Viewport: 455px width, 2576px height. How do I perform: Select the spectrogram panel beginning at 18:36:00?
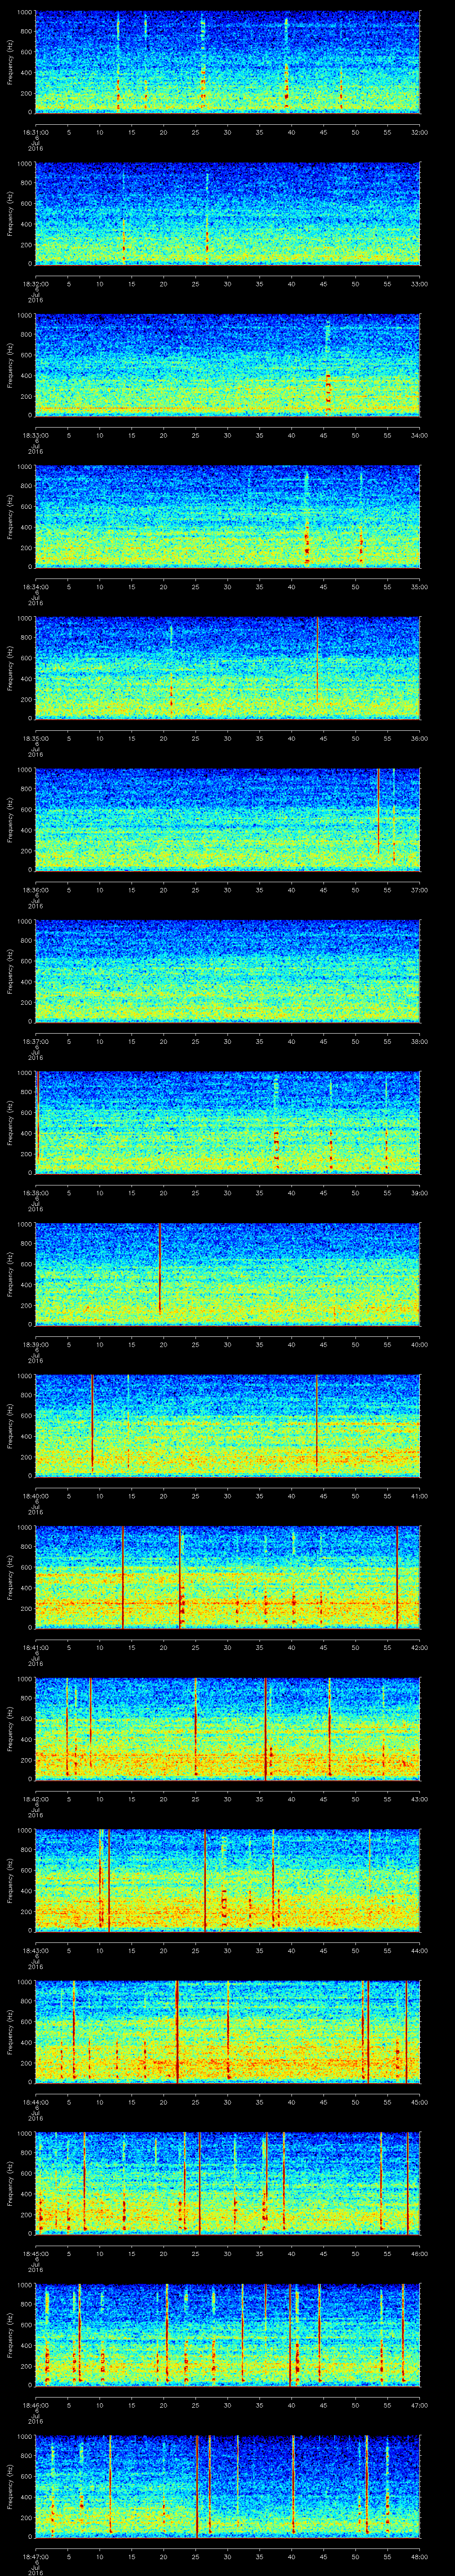point(228,819)
